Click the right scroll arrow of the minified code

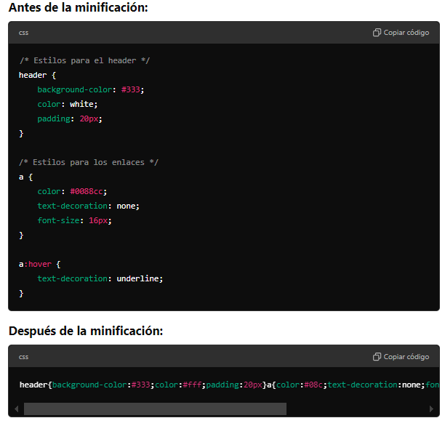click(431, 409)
